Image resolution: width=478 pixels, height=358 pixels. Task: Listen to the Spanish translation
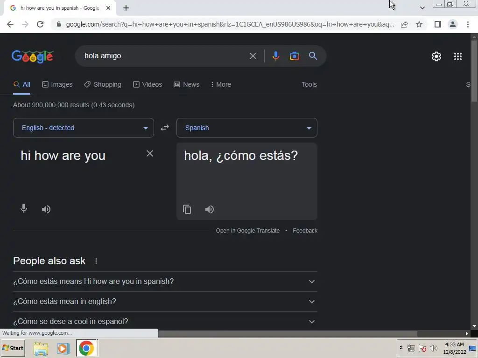210,209
